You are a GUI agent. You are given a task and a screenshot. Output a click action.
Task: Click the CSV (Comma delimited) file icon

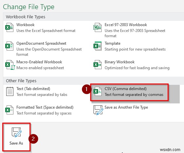[x=97, y=91]
